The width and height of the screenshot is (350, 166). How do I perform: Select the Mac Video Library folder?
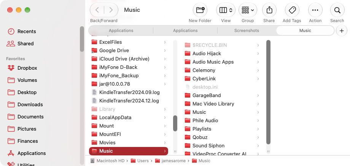coord(222,104)
